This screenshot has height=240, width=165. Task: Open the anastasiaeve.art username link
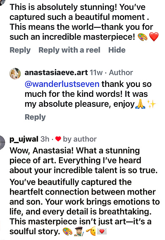coord(56,72)
